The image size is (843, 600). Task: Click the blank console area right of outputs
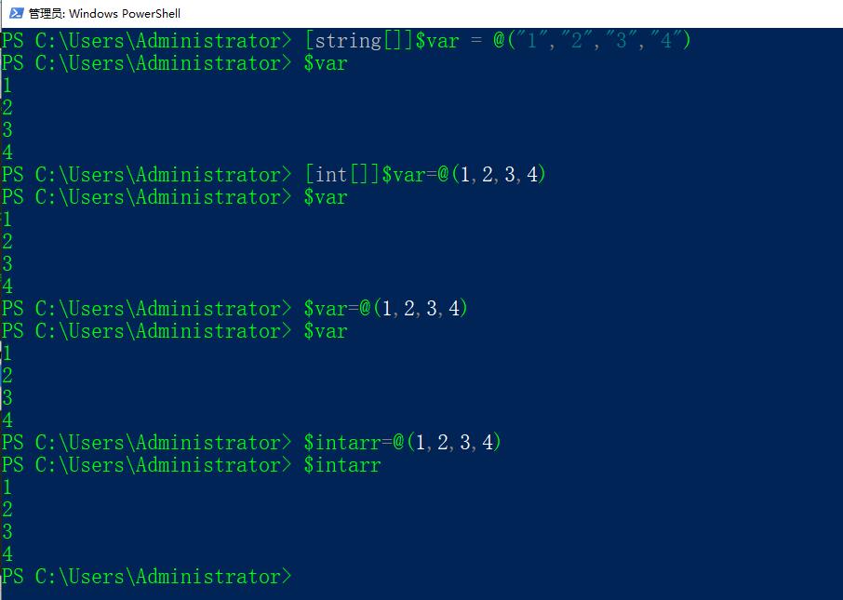point(558,242)
